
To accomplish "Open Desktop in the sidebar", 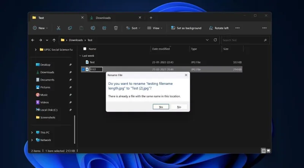I will click(43, 65).
